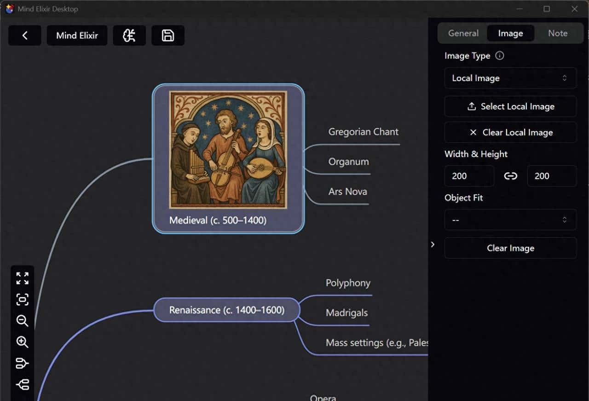Open the Local Image type dropdown
Screen dimensions: 589x401
(510, 78)
